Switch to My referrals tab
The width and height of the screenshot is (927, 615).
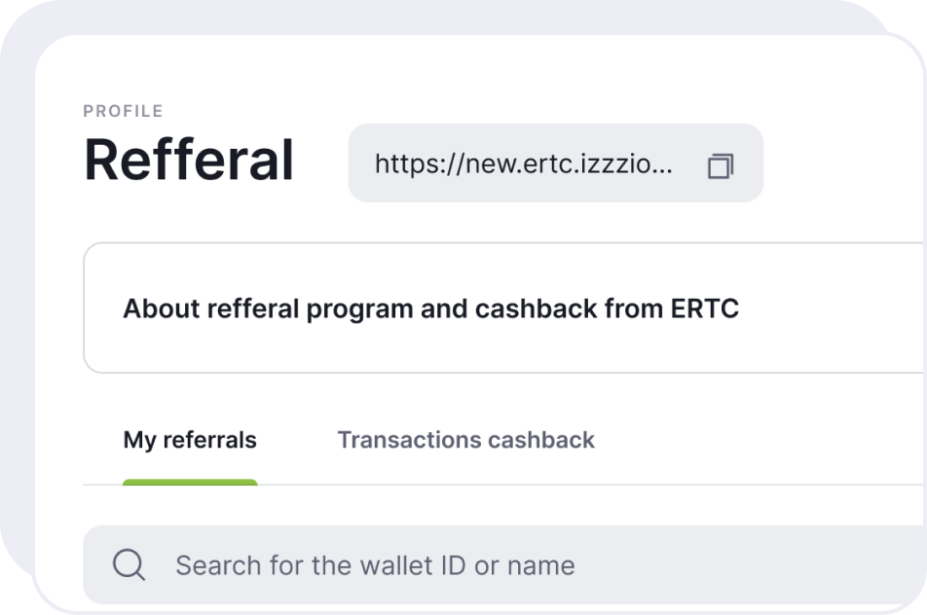click(x=190, y=440)
